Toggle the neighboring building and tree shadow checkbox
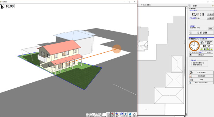 coord(192,65)
